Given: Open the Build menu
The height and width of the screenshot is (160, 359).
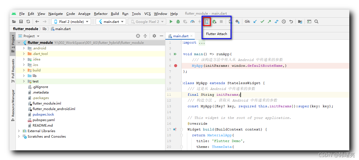Looking at the screenshot, I should [x=115, y=14].
